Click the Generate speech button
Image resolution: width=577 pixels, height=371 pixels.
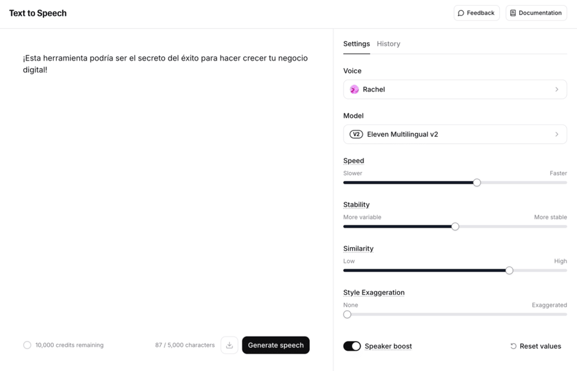(276, 345)
